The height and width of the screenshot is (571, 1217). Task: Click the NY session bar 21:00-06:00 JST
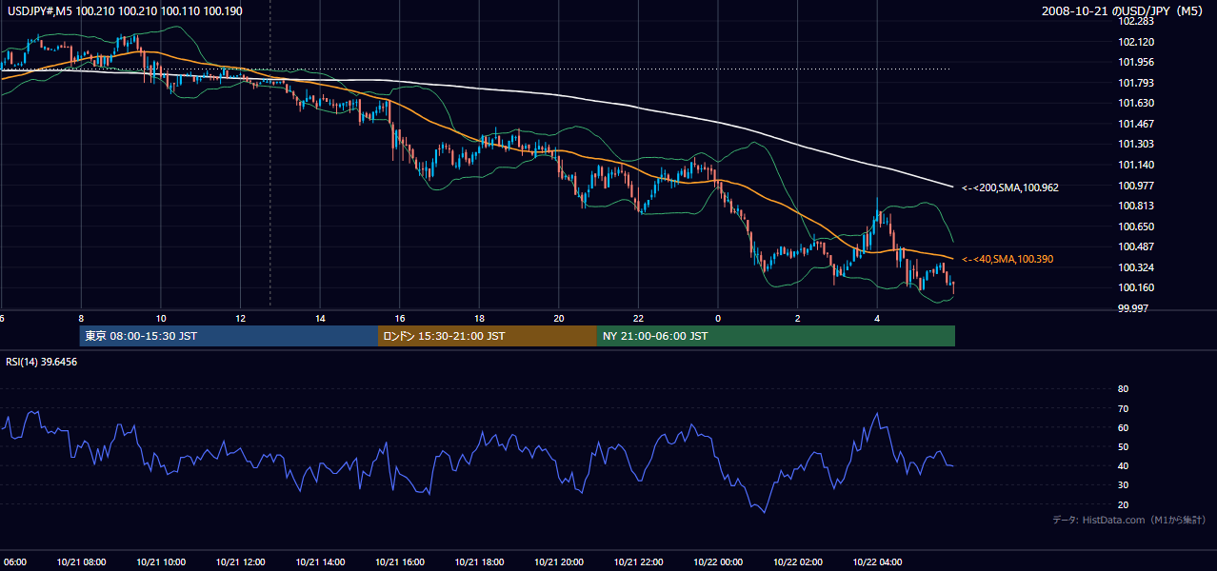tap(776, 336)
